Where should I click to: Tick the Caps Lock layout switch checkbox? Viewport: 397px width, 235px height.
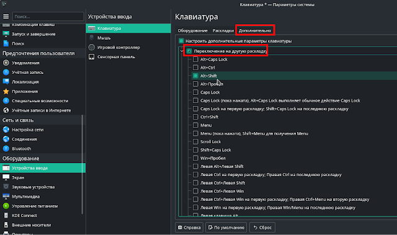[x=195, y=92]
